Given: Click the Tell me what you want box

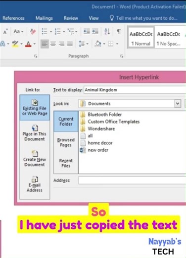Looking at the screenshot, I should (x=147, y=18).
